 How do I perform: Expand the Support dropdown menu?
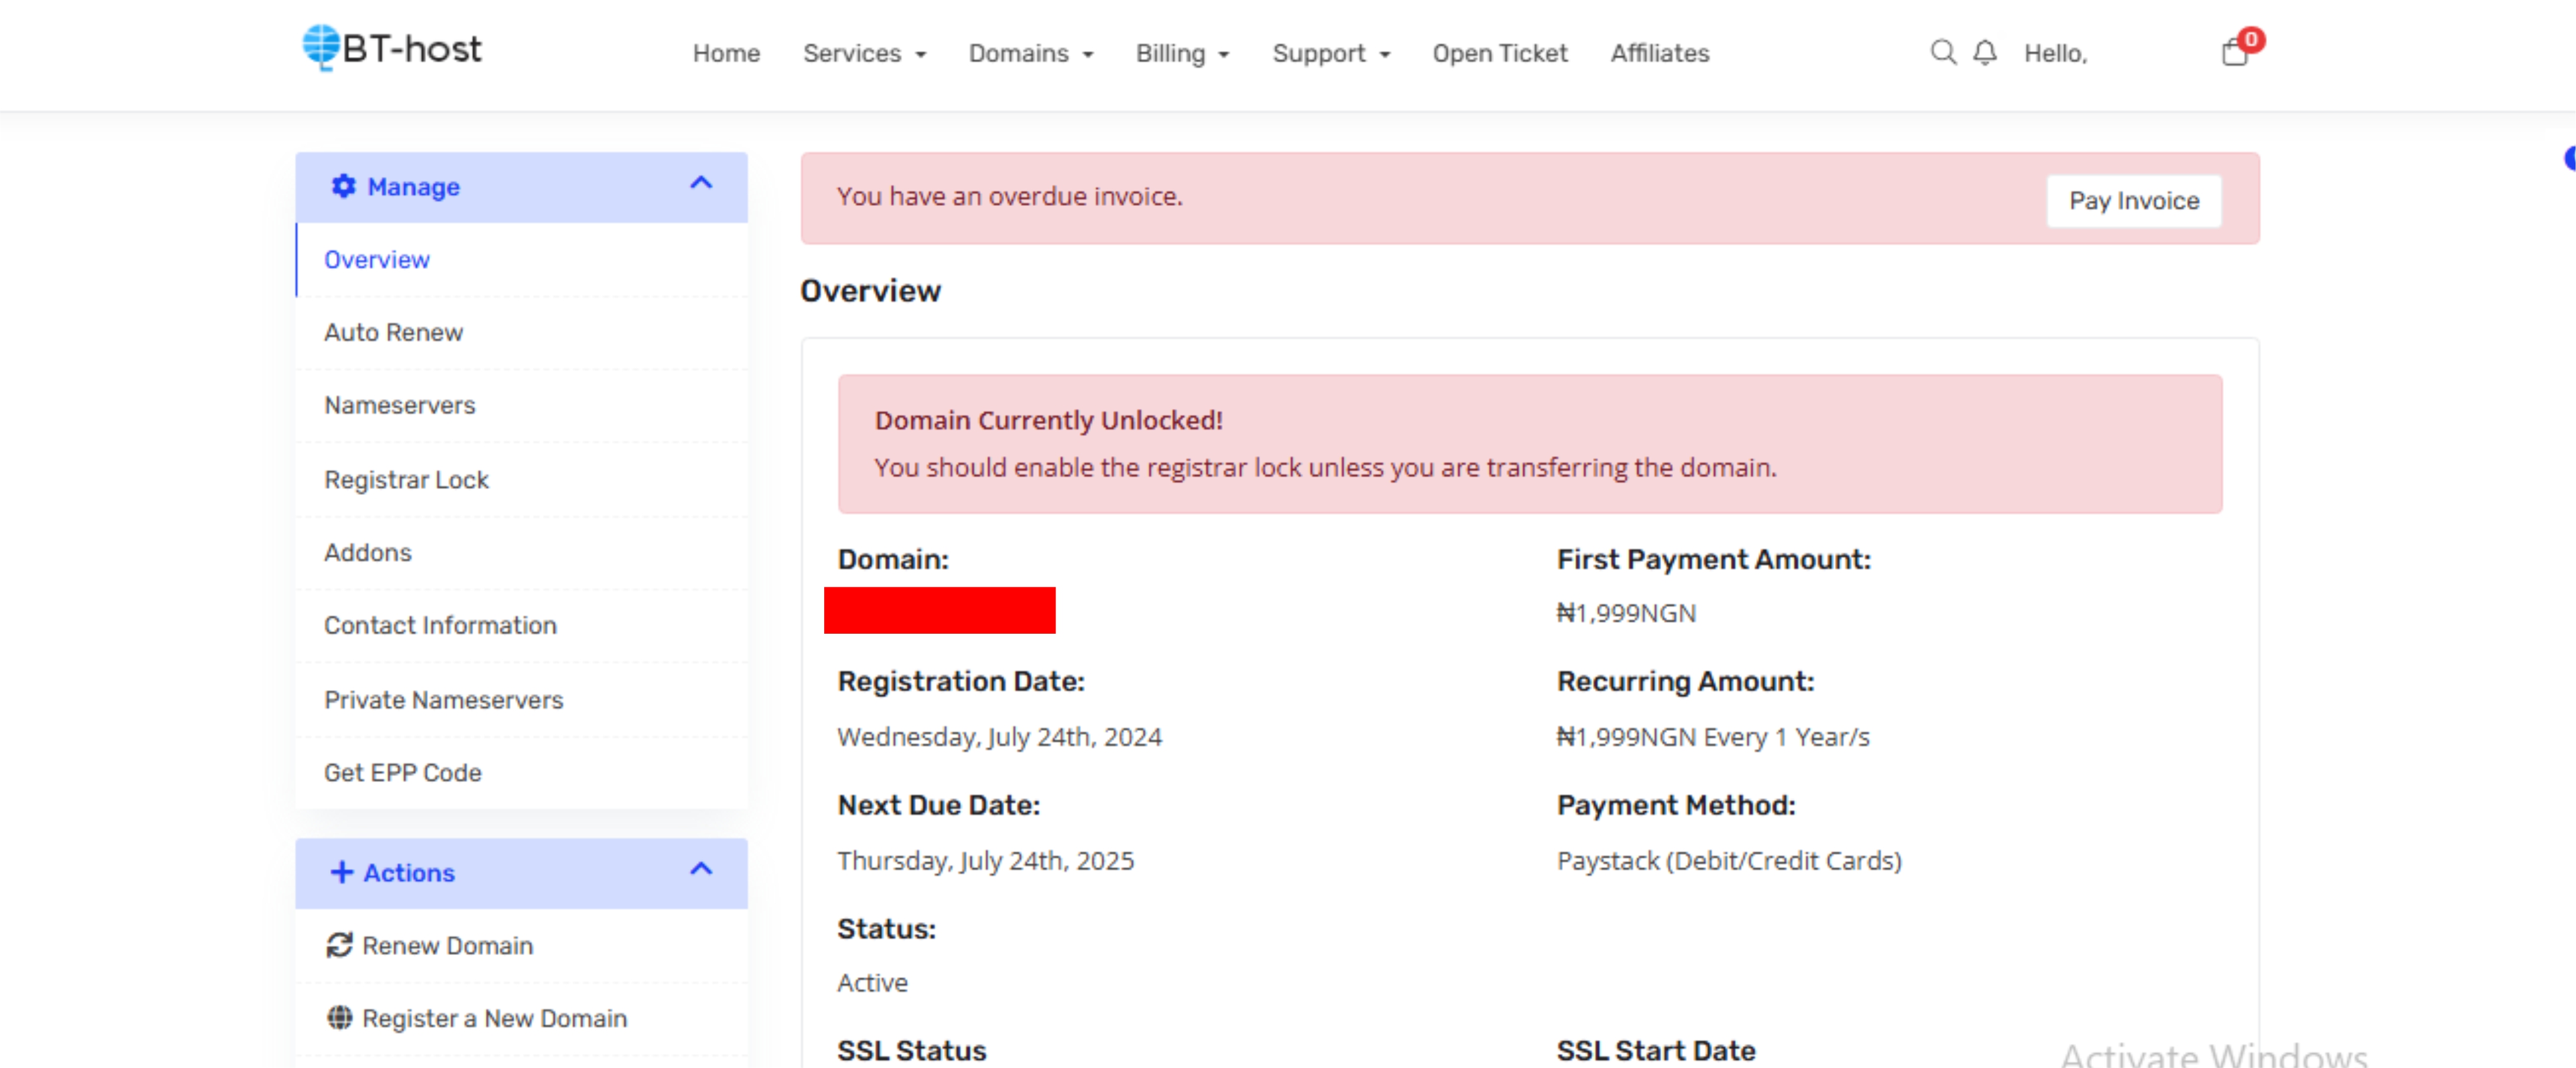1330,54
